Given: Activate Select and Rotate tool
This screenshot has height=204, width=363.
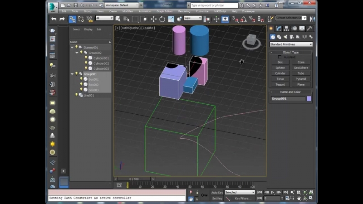Looking at the screenshot, I should (162, 19).
